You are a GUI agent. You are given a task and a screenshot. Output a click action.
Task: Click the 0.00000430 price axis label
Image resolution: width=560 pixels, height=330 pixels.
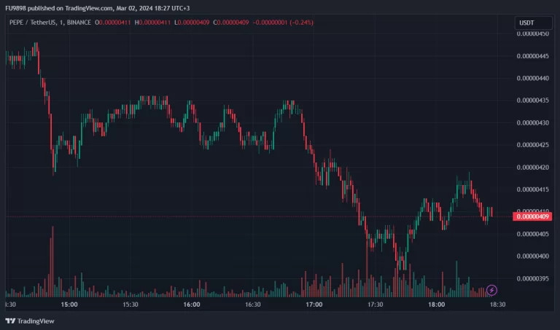pyautogui.click(x=532, y=122)
